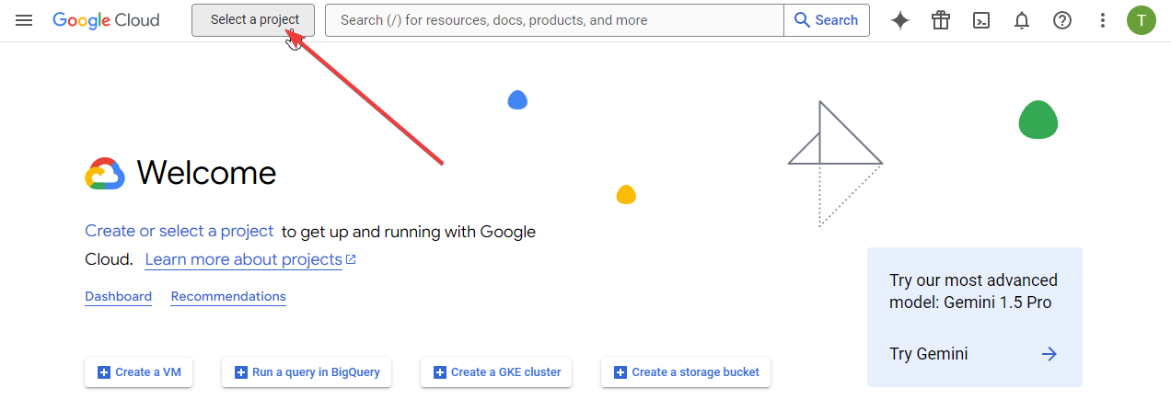Viewport: 1171px width, 411px height.
Task: Switch to the Dashboard tab
Action: pos(119,297)
